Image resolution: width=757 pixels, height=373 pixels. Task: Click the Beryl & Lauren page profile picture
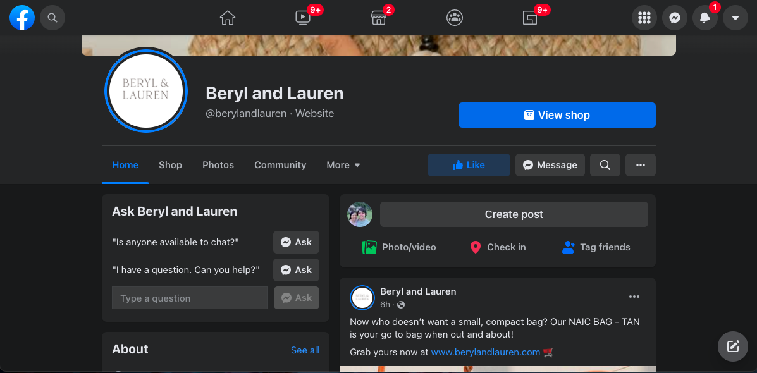coord(146,91)
